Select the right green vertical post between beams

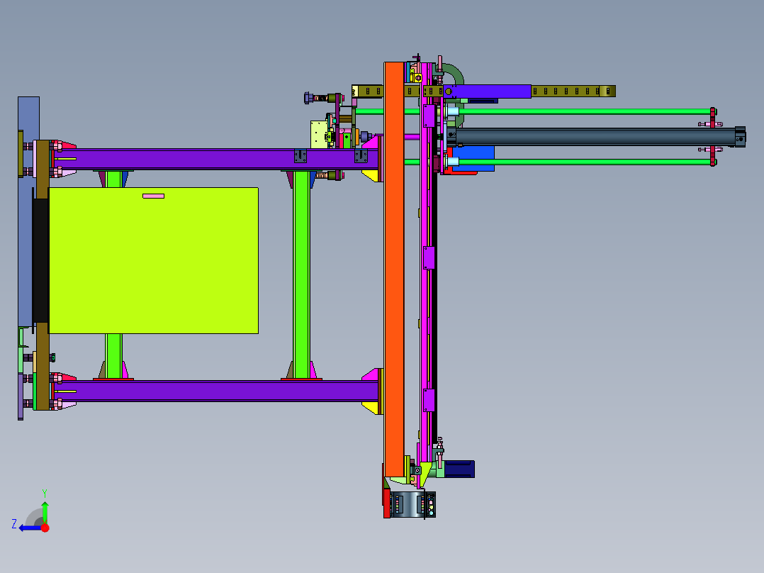302,274
